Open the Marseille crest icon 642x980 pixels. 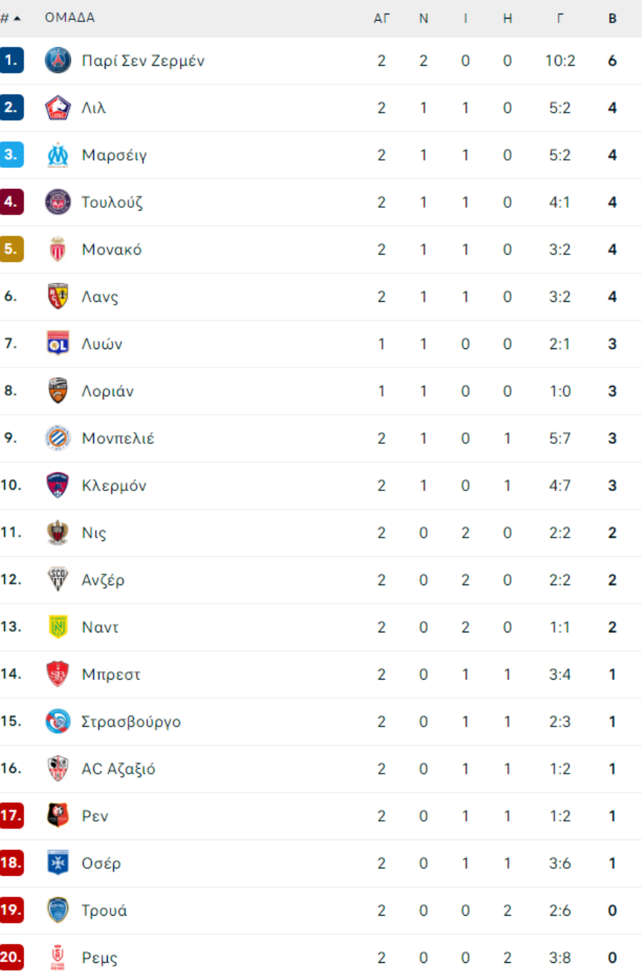click(58, 155)
